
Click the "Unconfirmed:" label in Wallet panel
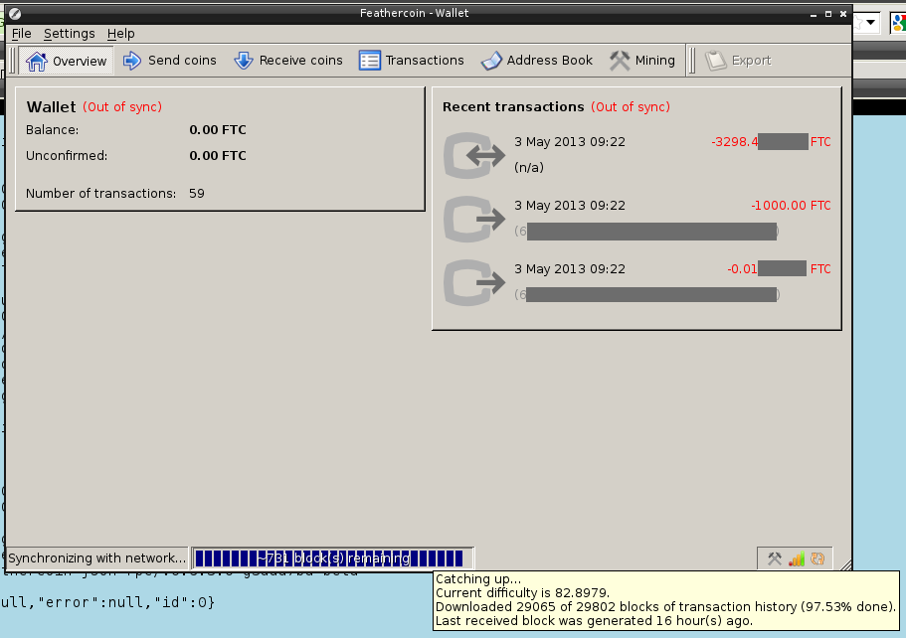67,156
